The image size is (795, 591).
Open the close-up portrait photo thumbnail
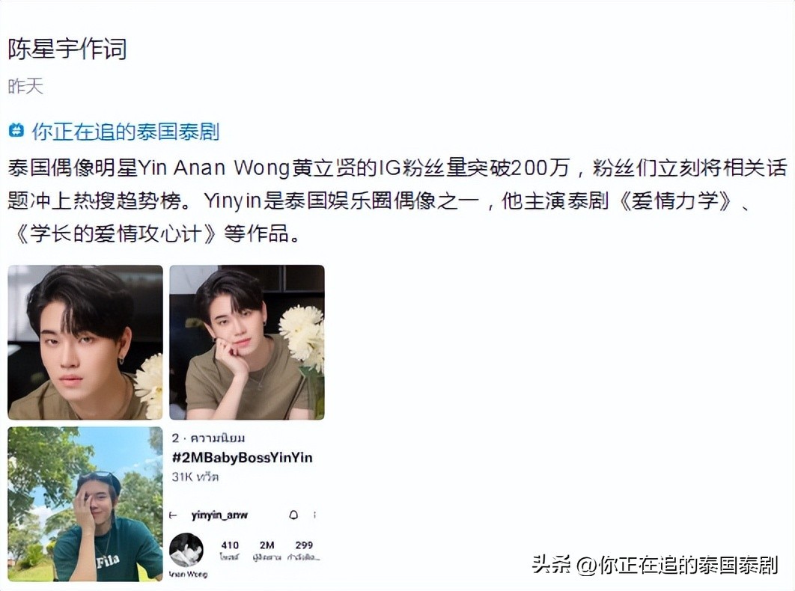[x=85, y=343]
